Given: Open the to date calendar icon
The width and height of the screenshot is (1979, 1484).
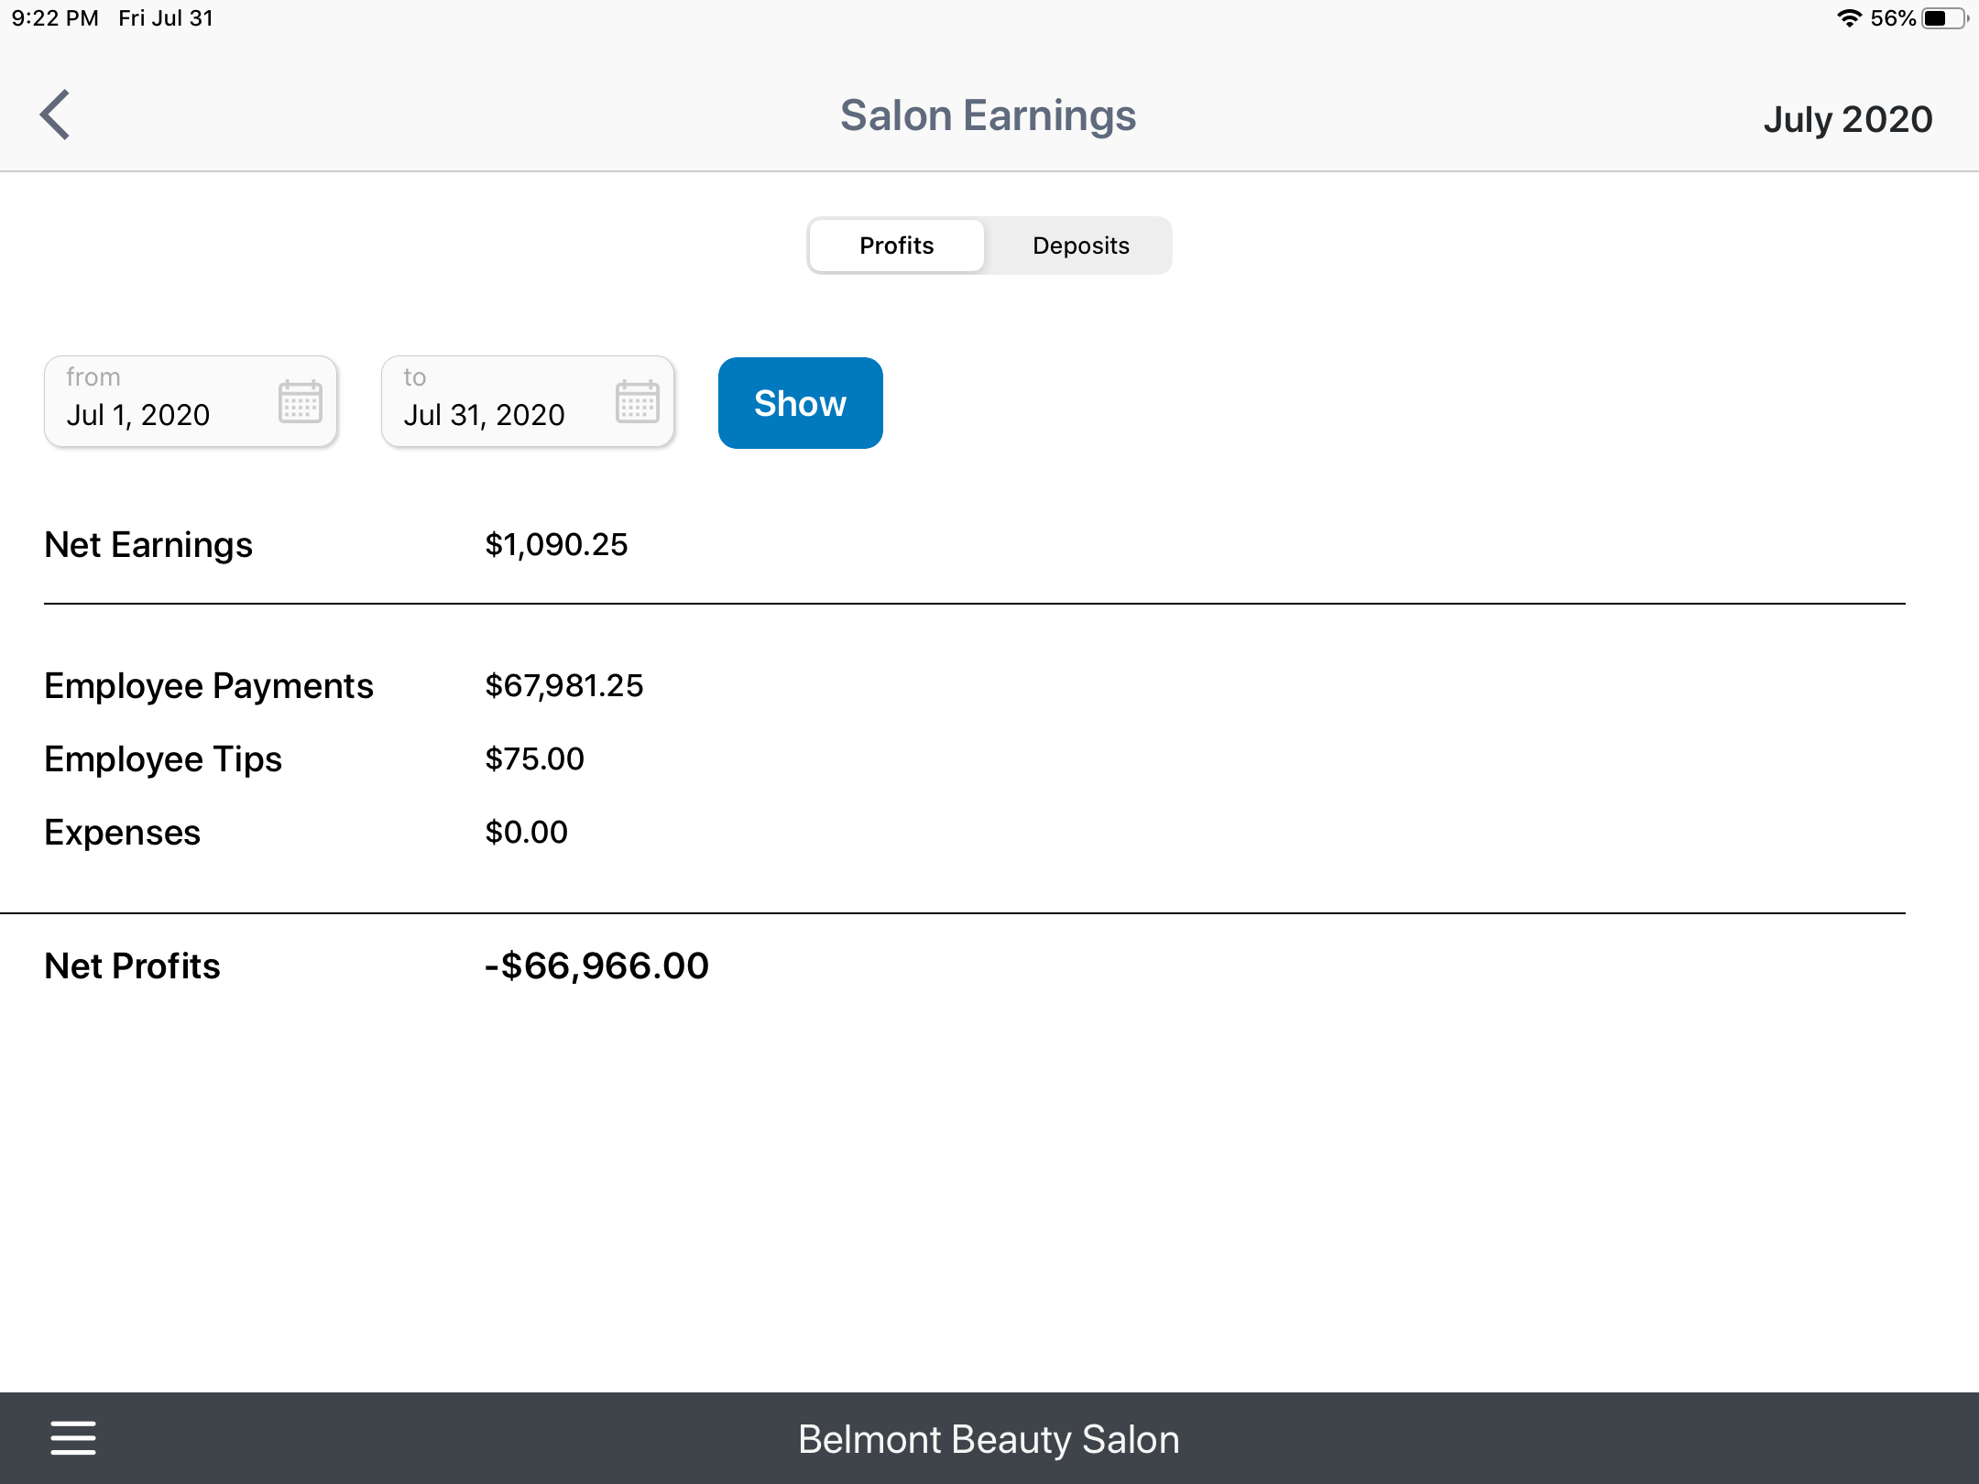Looking at the screenshot, I should [x=638, y=402].
